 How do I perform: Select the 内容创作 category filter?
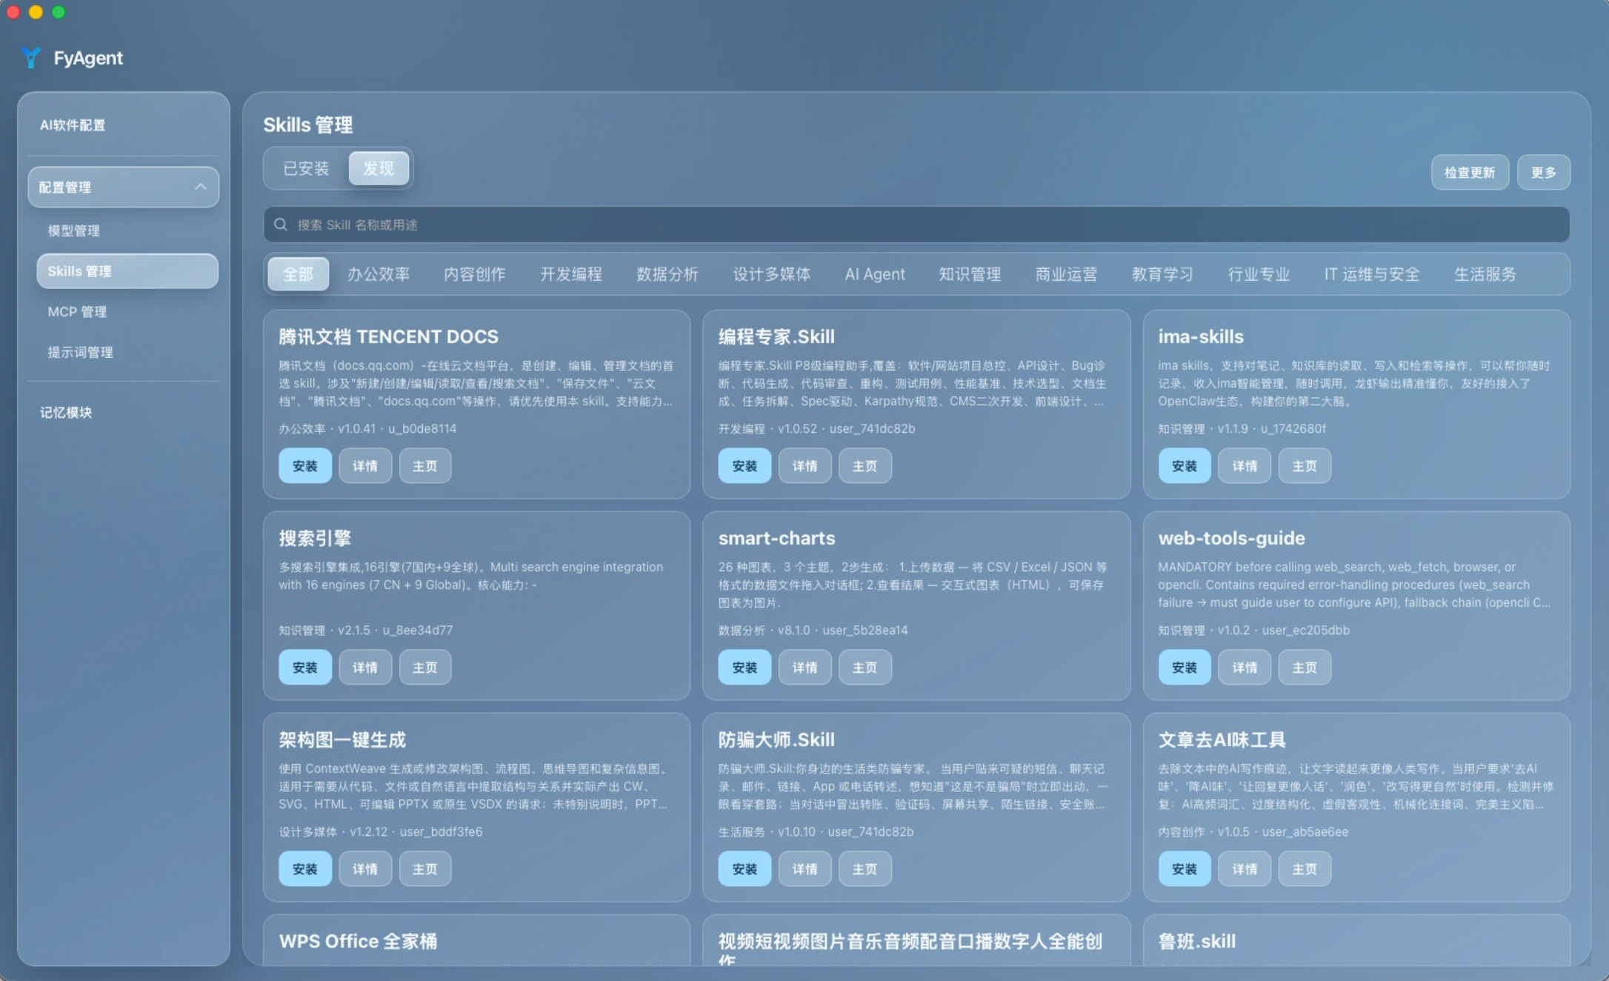click(475, 274)
